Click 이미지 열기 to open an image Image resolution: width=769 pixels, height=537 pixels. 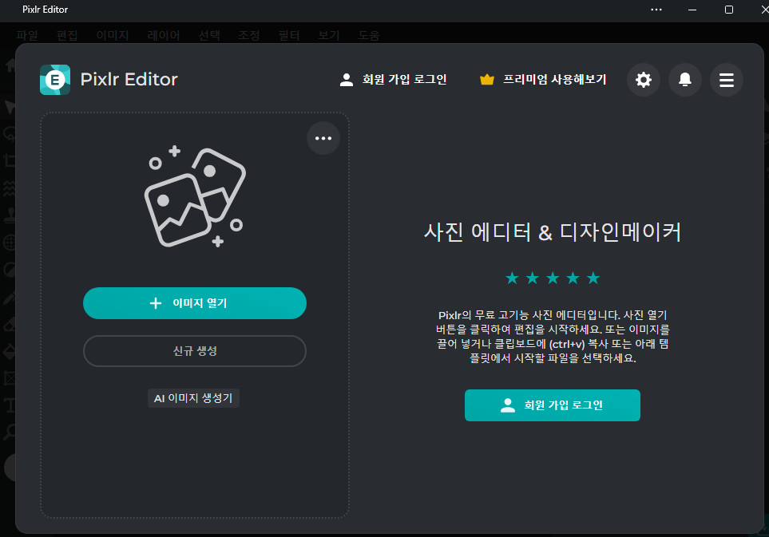click(195, 303)
